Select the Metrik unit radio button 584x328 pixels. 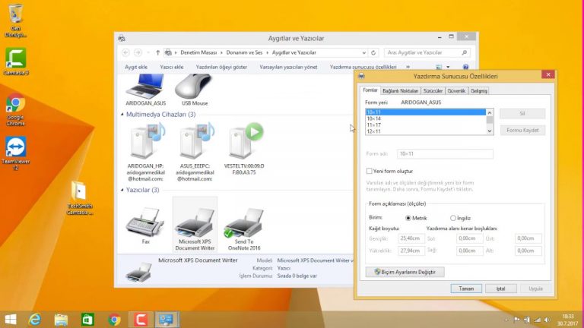409,218
